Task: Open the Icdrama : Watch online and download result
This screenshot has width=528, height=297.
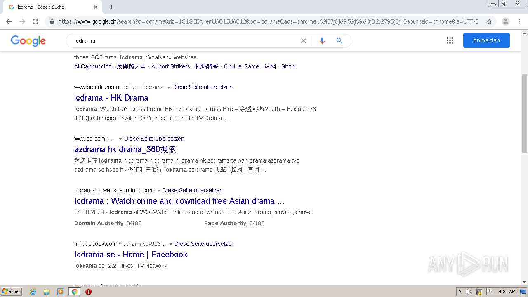Action: (179, 201)
